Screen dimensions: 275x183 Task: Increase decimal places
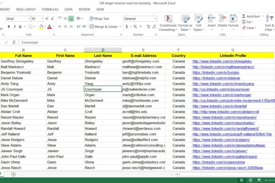pos(148,27)
